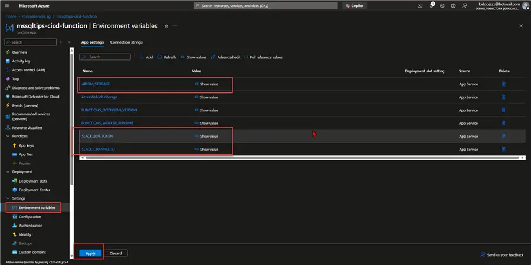This screenshot has width=531, height=265.
Task: Open Cloud Shell from the top bar
Action: coord(420,6)
